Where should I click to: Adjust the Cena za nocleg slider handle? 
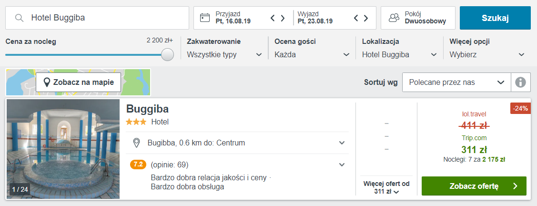[167, 54]
